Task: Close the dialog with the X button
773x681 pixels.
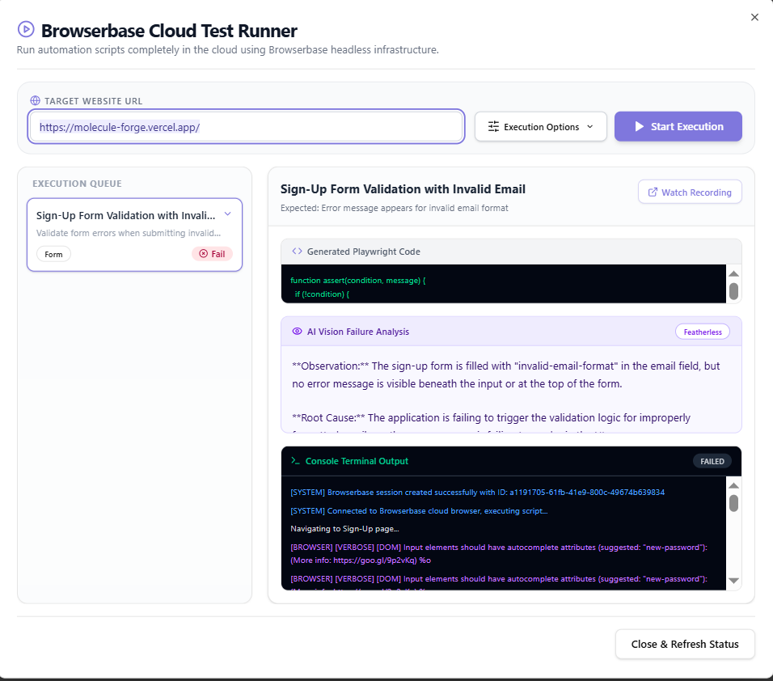Action: (x=754, y=17)
